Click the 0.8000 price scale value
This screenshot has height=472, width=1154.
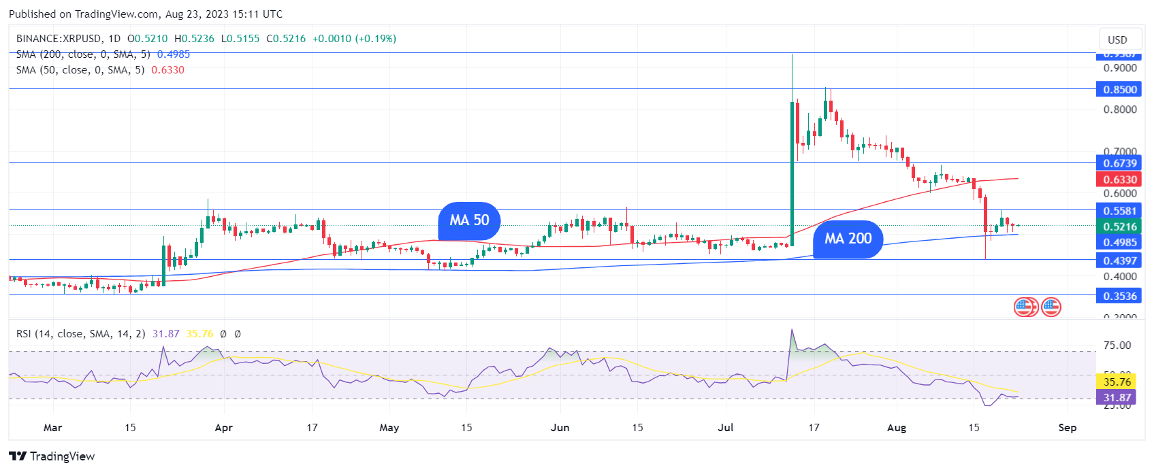pyautogui.click(x=1120, y=109)
